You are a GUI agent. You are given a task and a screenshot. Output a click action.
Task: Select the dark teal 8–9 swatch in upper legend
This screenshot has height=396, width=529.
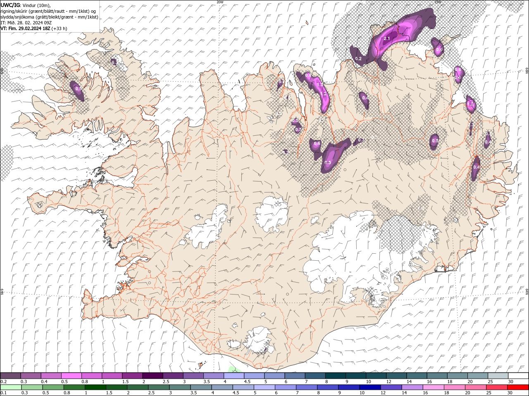click(335, 376)
